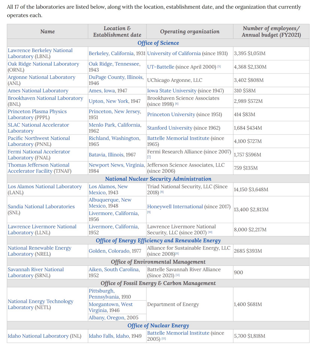Screen dimensions: 314x350
Task: Jump to footnote reference [10]
Action: [210, 232]
